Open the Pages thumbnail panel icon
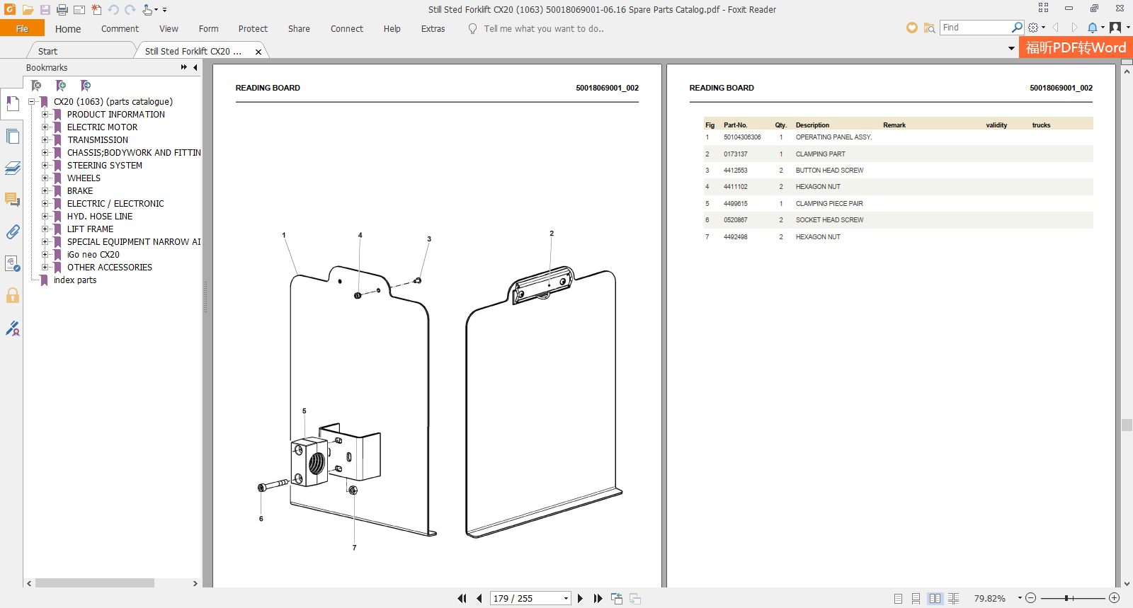 tap(12, 137)
